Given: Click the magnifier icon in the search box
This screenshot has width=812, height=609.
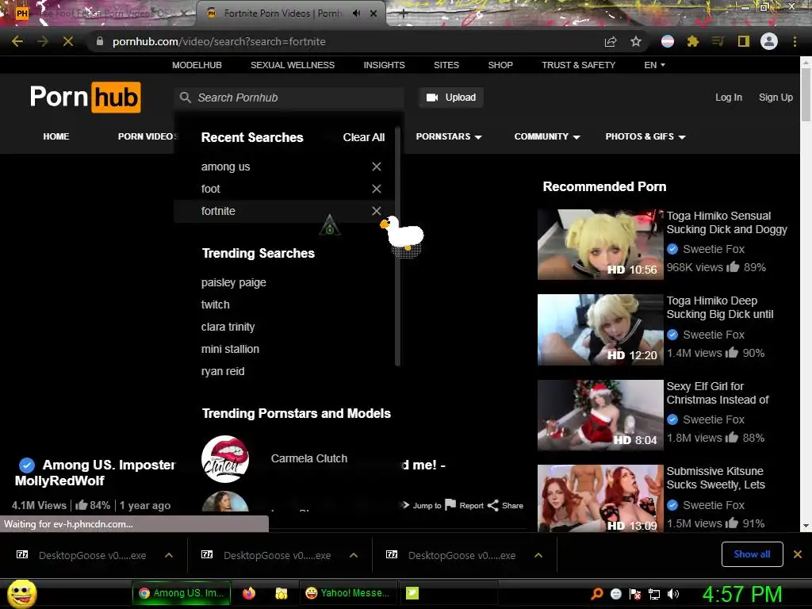Looking at the screenshot, I should click(186, 98).
